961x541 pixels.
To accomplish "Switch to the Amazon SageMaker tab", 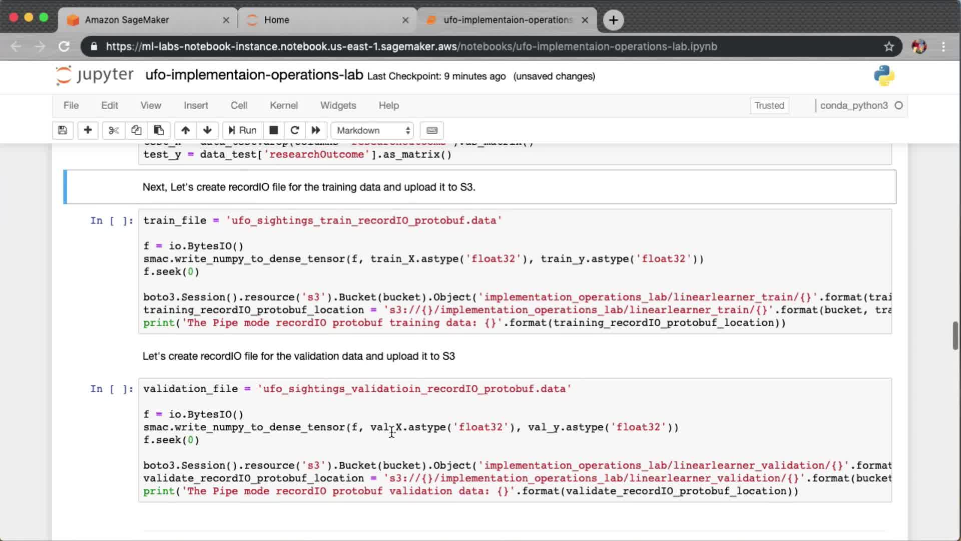I will [145, 20].
